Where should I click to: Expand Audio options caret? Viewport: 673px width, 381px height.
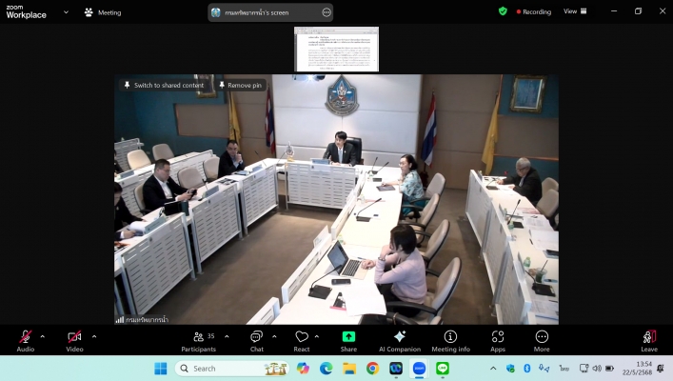[x=43, y=337]
